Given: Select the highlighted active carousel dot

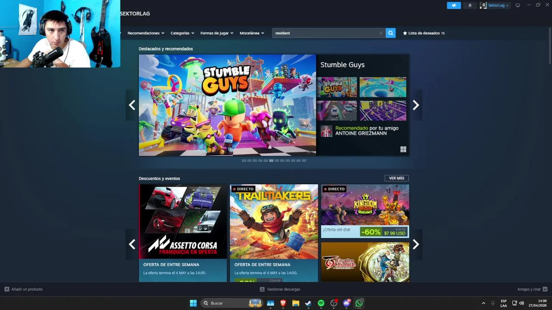Looking at the screenshot, I should coord(271,161).
